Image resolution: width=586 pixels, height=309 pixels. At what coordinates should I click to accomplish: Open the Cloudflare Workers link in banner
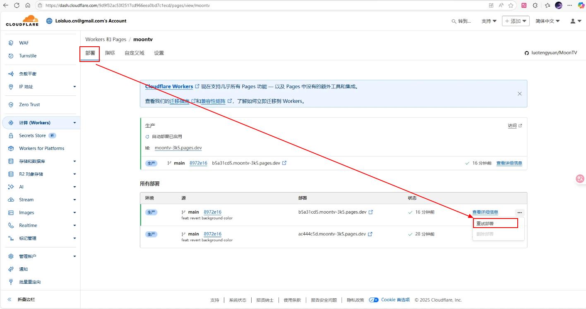coord(169,87)
